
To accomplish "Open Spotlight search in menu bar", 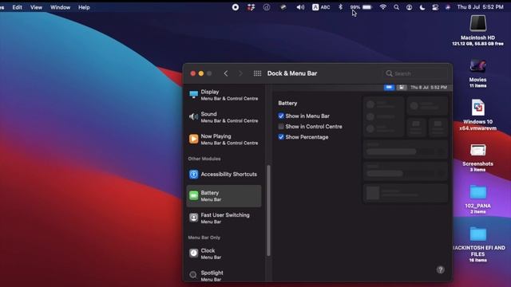I will [396, 7].
